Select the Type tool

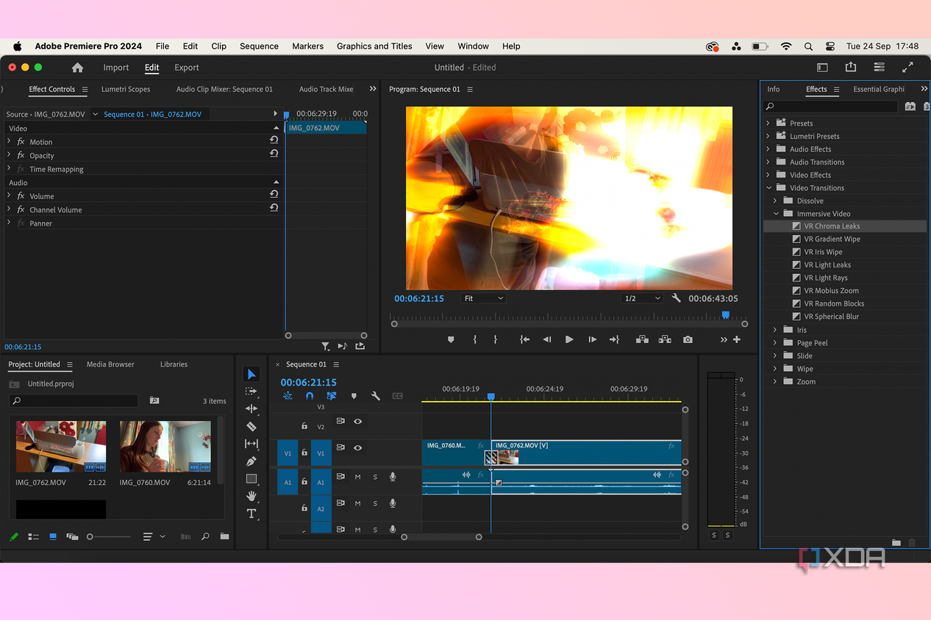tap(252, 513)
